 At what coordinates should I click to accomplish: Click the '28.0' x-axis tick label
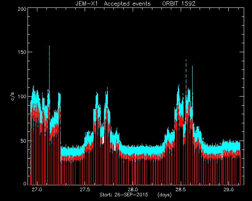click(x=133, y=190)
